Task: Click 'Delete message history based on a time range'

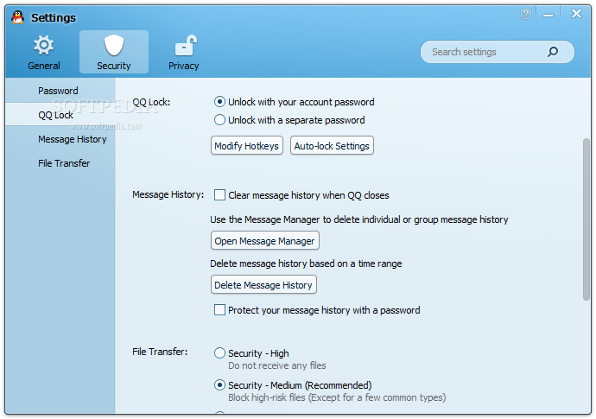Action: click(306, 263)
